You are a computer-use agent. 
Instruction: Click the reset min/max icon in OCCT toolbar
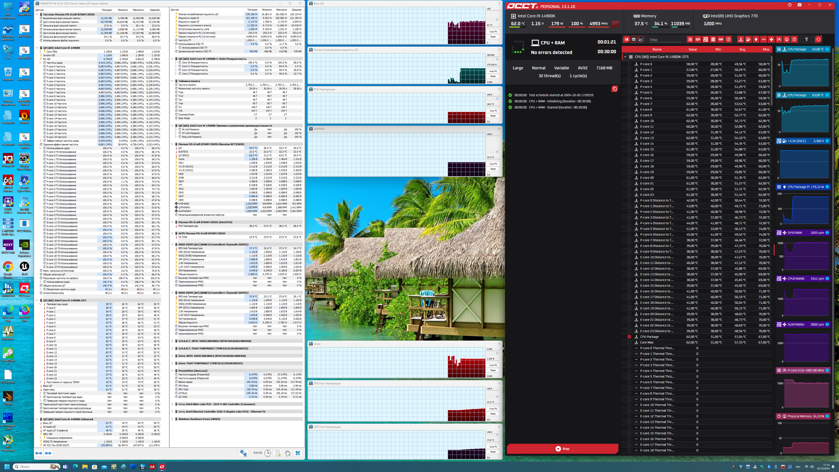click(818, 39)
